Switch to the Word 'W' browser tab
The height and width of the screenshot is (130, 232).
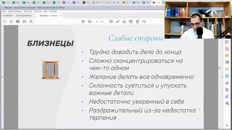[x=116, y=3]
